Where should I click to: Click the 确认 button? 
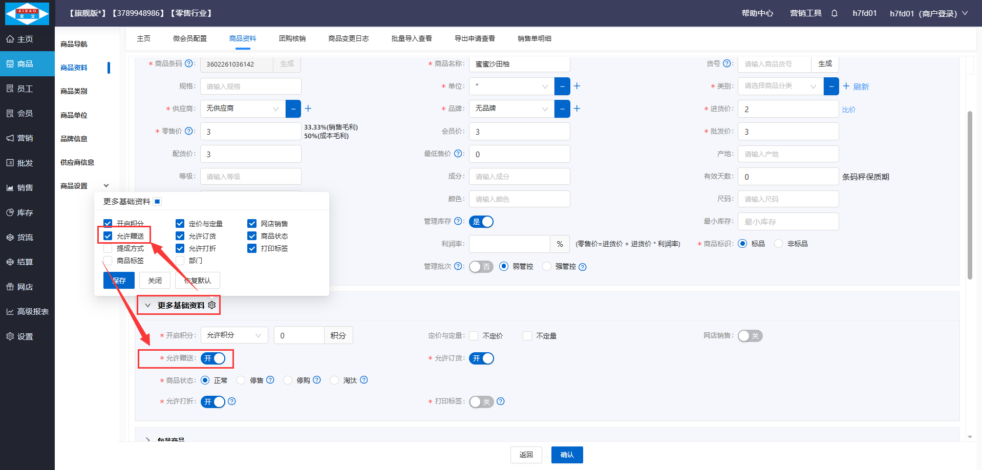pos(567,455)
